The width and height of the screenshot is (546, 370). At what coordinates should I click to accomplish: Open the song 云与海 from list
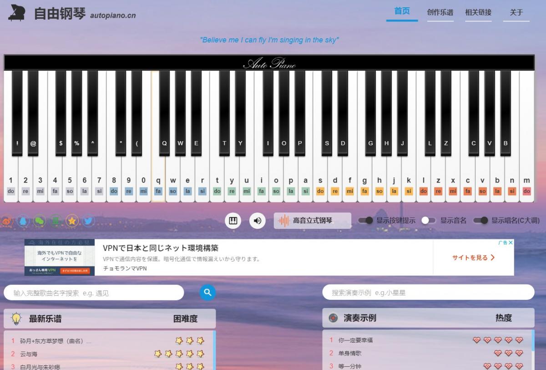29,354
